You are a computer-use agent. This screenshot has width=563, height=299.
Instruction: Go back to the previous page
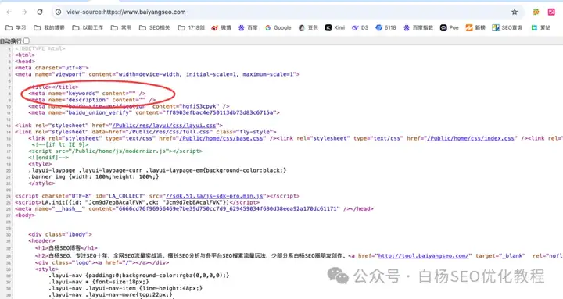coord(9,12)
